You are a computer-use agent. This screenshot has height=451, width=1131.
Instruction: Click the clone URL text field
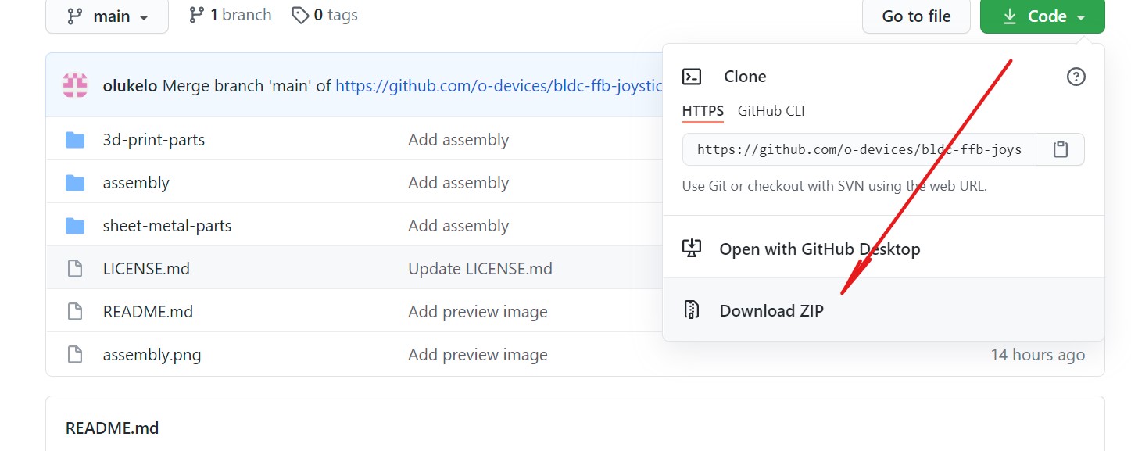click(859, 149)
